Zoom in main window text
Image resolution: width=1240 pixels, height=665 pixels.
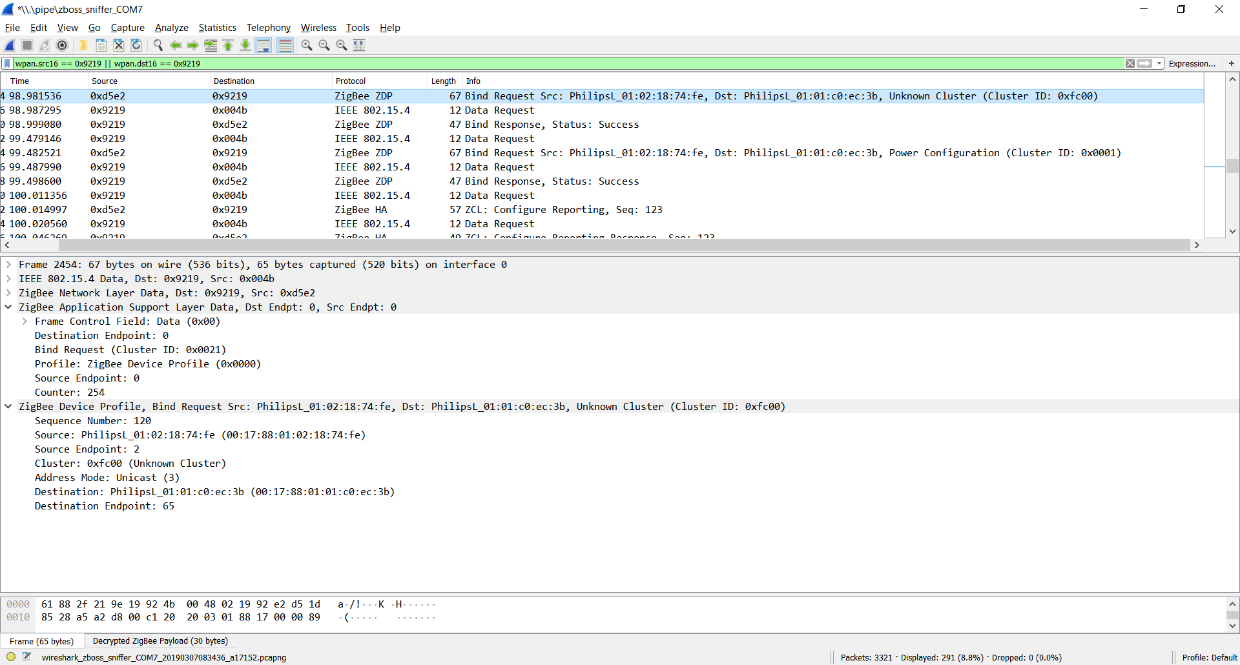point(307,45)
